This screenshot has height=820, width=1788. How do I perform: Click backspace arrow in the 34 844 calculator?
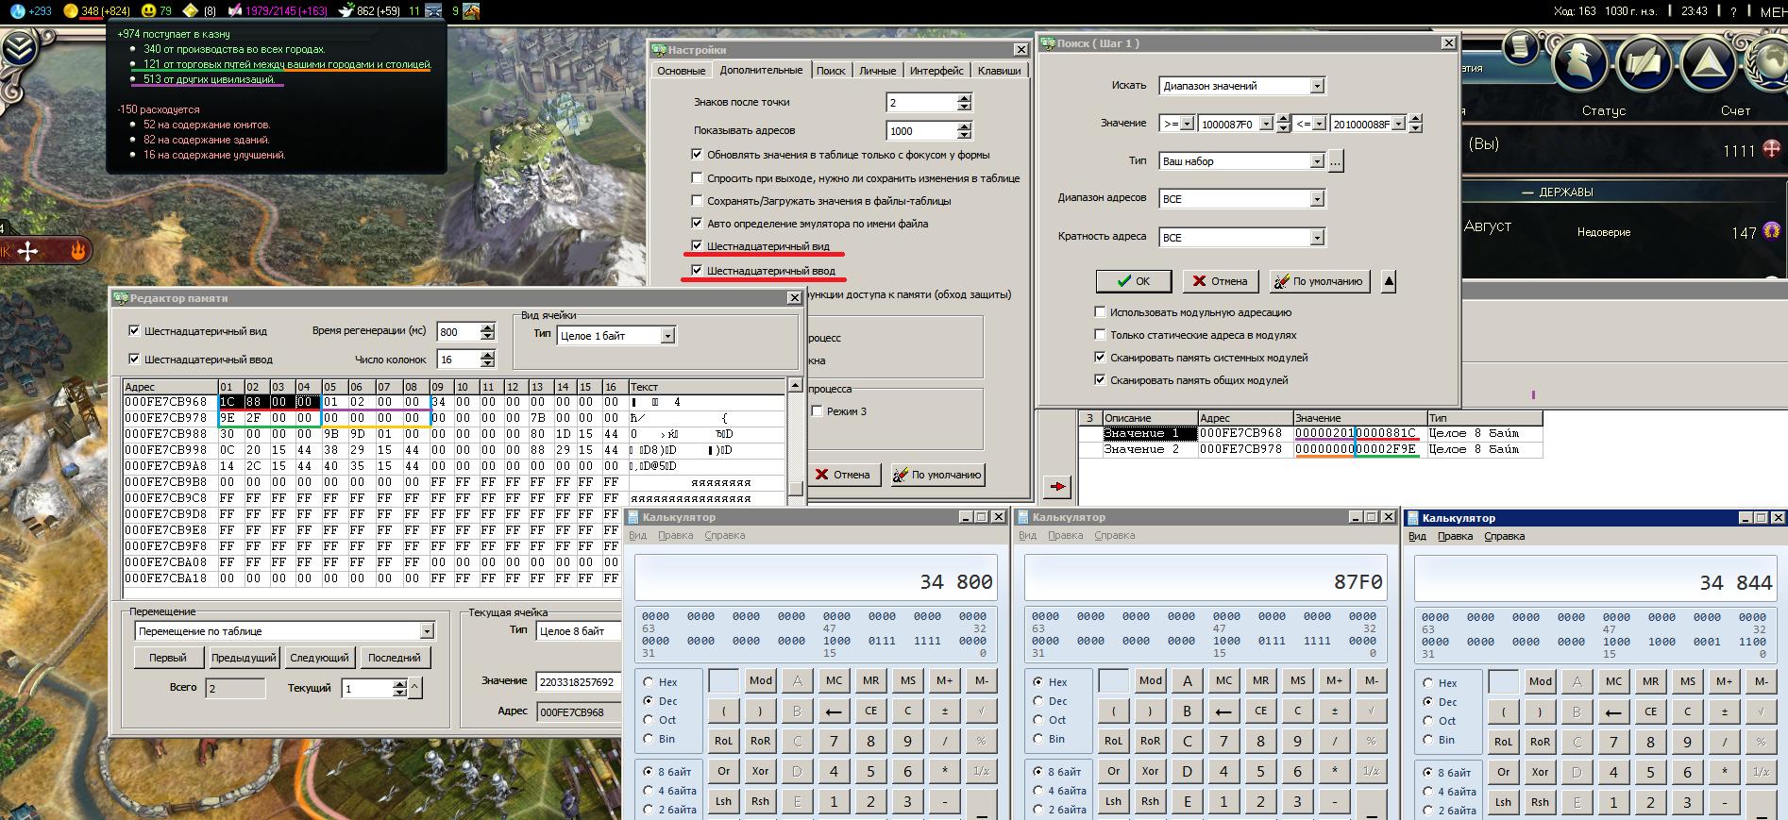coord(1613,711)
